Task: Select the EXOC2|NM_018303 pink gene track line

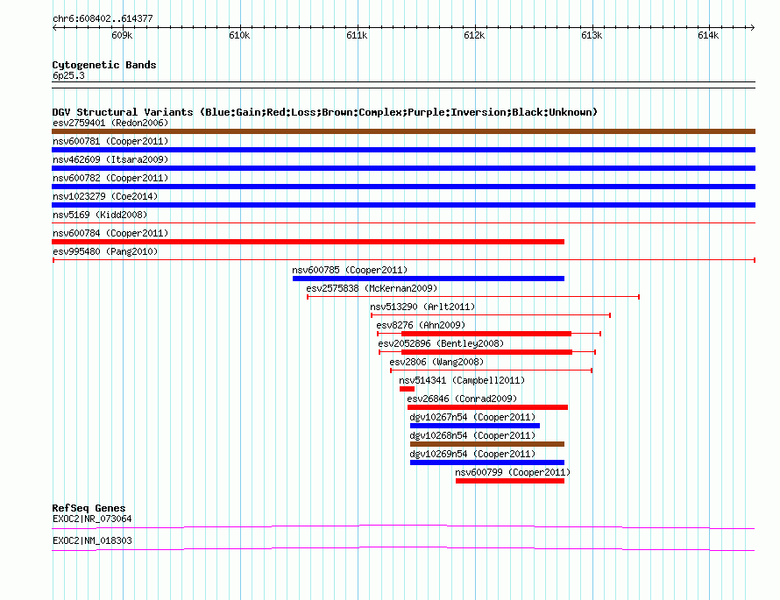Action: tap(403, 549)
